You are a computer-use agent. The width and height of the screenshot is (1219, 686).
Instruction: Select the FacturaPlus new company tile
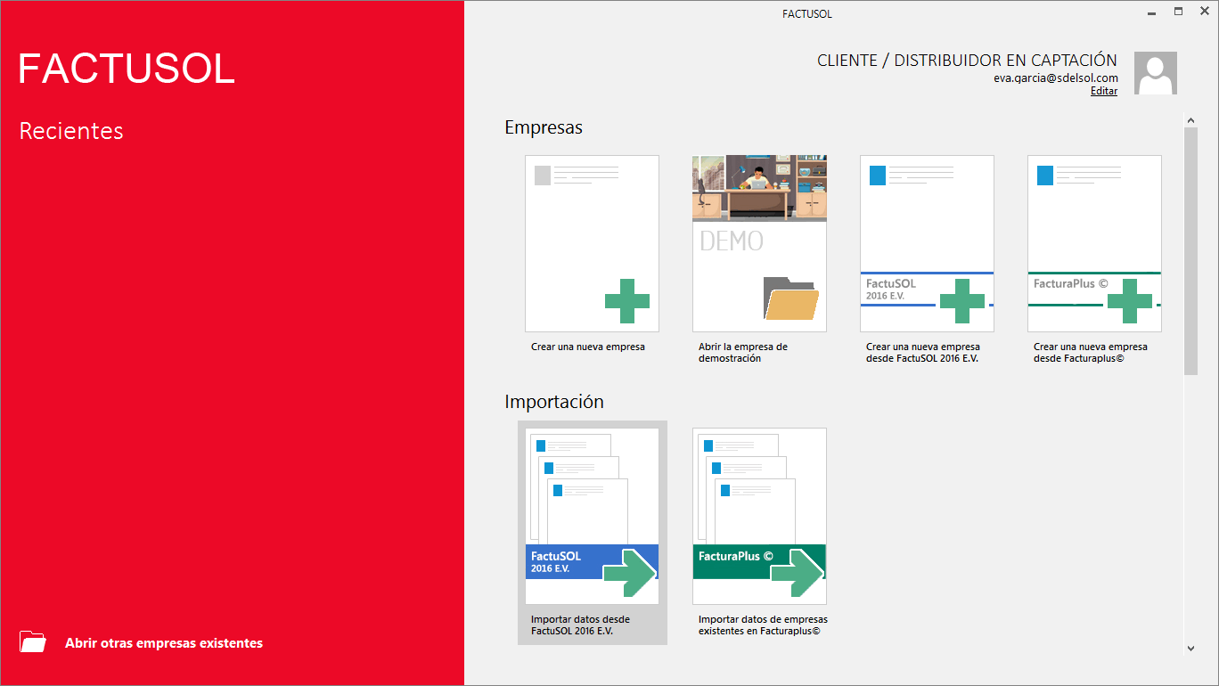(1094, 243)
